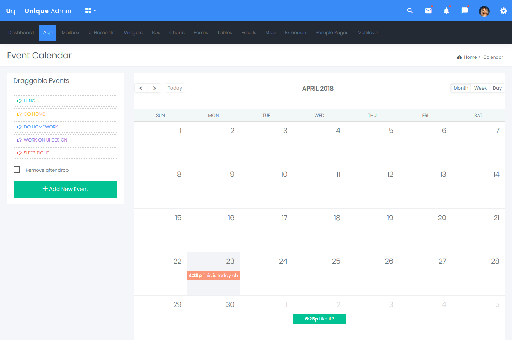The width and height of the screenshot is (512, 340).
Task: Open the Mailbox navigation menu item
Action: pos(70,32)
